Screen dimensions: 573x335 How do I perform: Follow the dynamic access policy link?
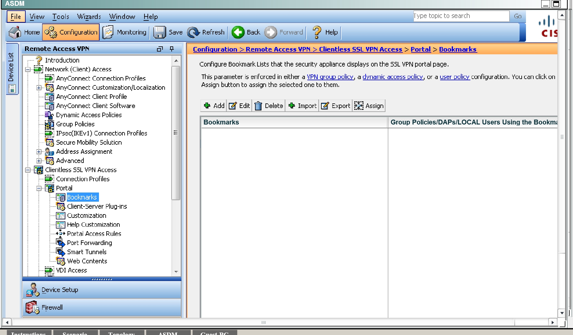coord(392,77)
